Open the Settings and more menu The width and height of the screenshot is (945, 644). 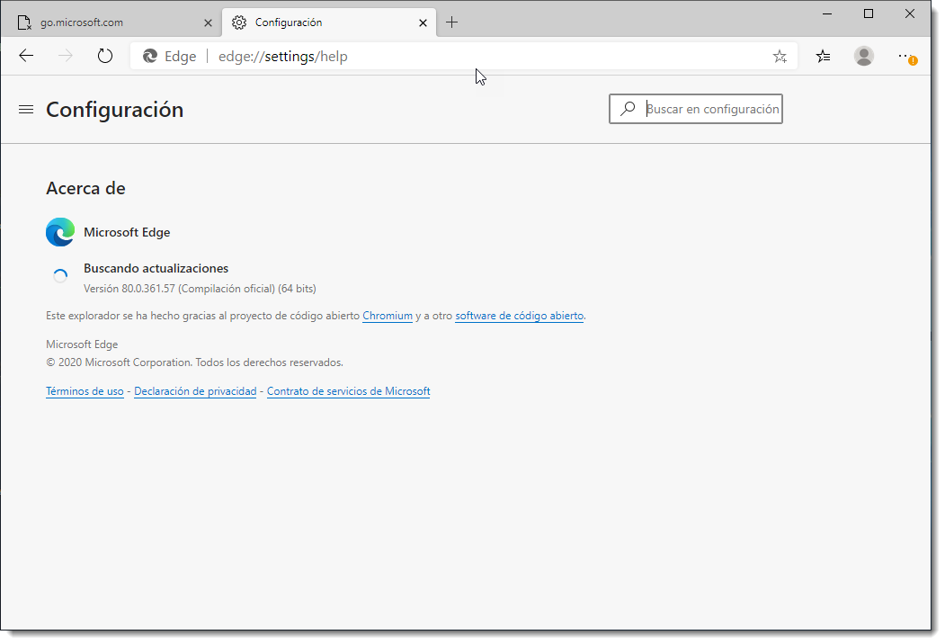click(x=905, y=56)
